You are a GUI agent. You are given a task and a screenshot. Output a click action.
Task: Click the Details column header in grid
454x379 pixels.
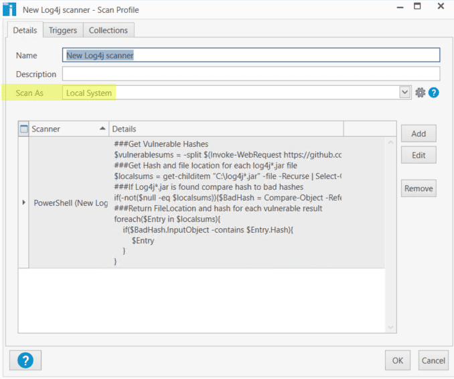click(226, 129)
